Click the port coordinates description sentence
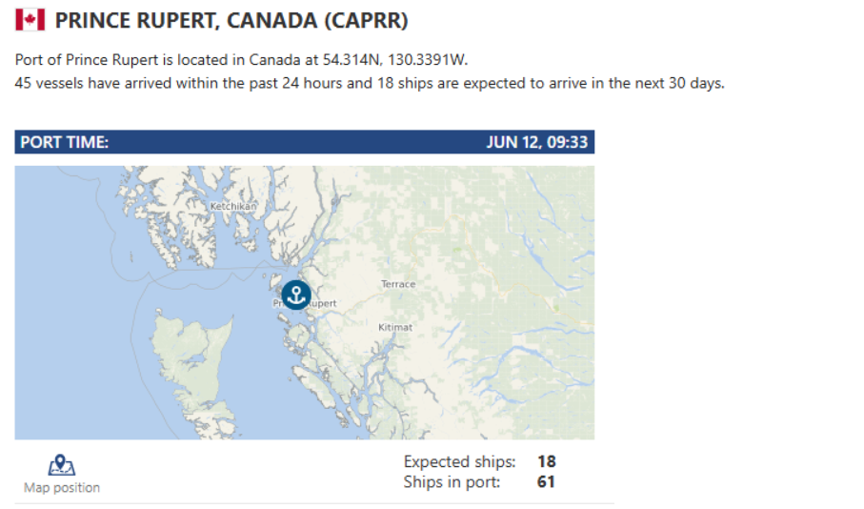The image size is (864, 509). pos(241,59)
